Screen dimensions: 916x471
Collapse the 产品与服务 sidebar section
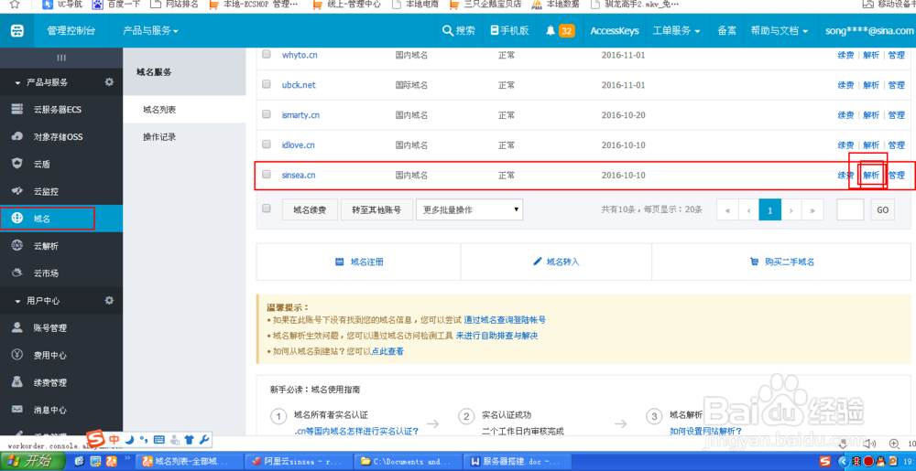click(x=17, y=83)
